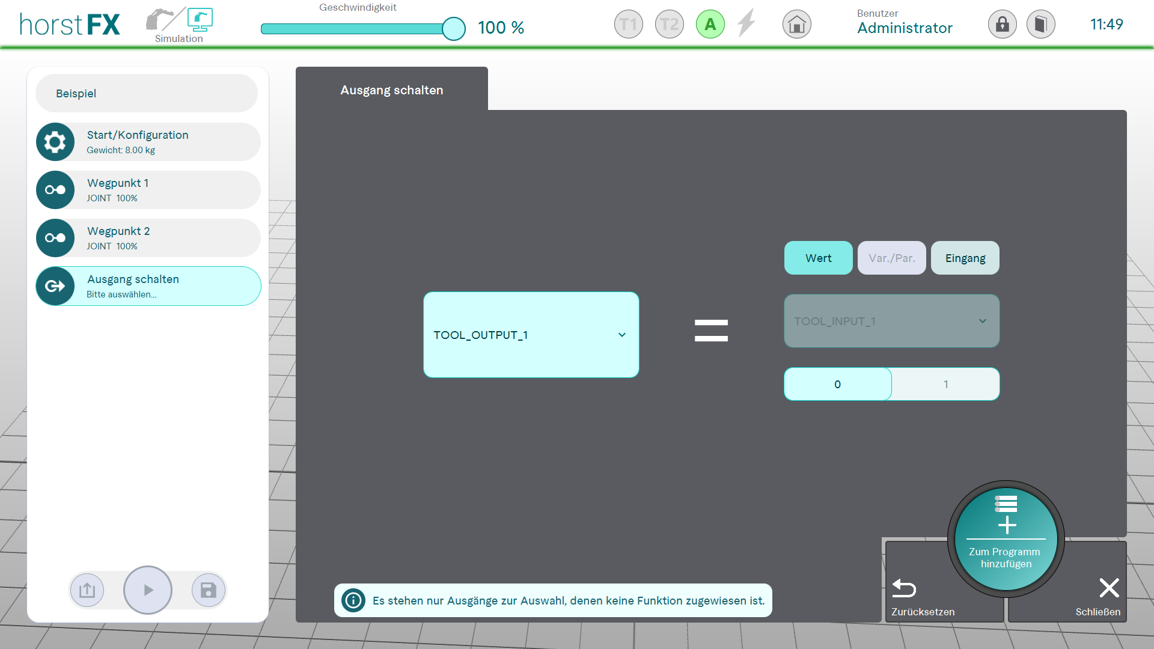1154x649 pixels.
Task: Select the automatic mode A icon
Action: click(710, 25)
